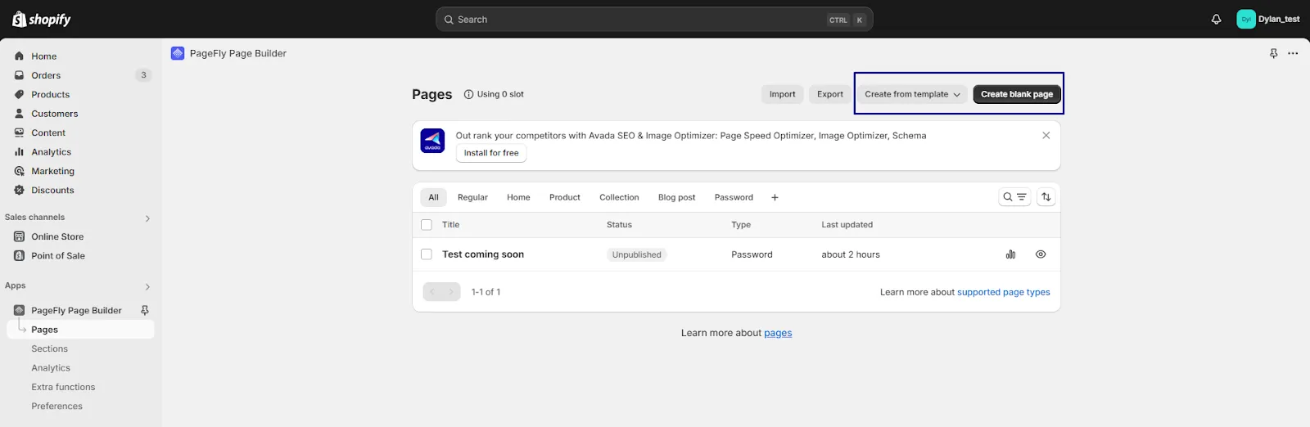
Task: Click the Online Store icon
Action: click(19, 236)
